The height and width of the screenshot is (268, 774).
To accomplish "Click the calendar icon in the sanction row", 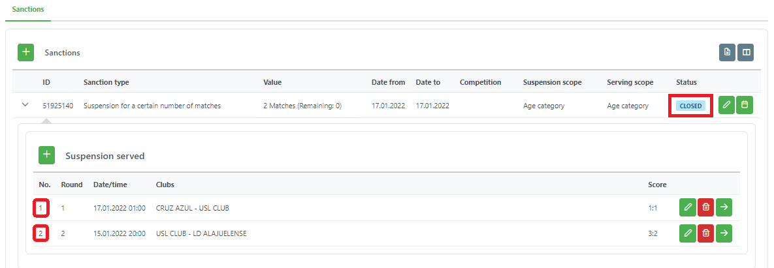I will point(744,105).
